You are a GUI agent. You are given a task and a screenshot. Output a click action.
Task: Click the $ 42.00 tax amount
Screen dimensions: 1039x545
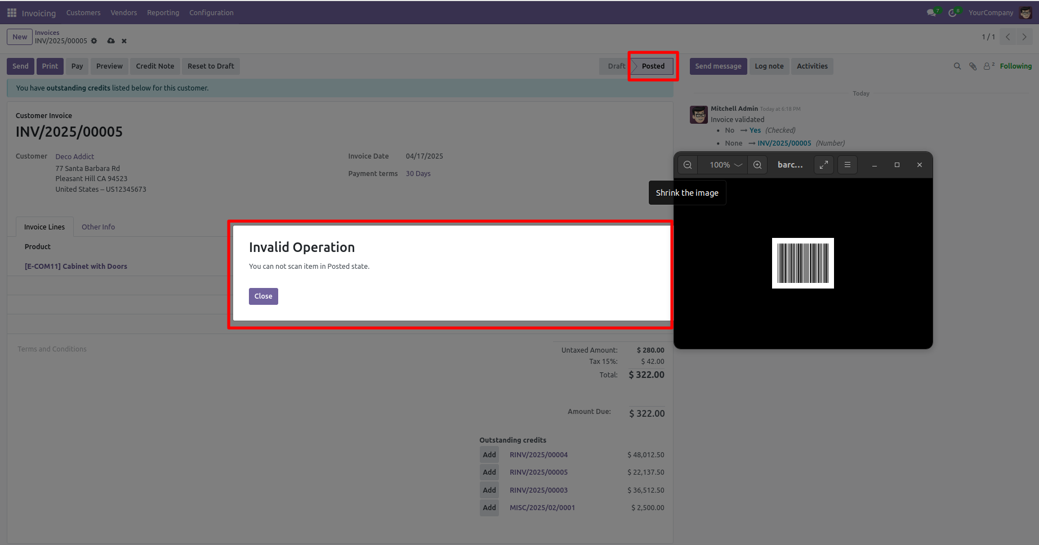(x=653, y=362)
